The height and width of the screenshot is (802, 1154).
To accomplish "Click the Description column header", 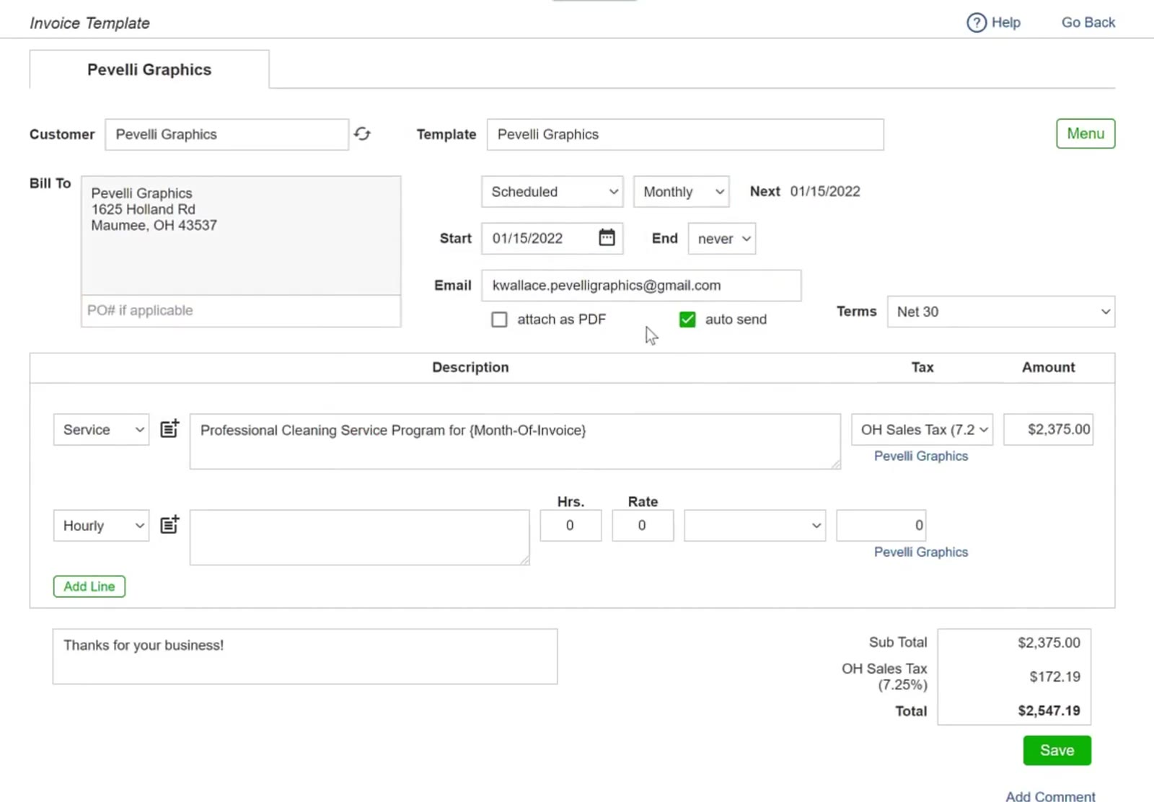I will point(470,367).
